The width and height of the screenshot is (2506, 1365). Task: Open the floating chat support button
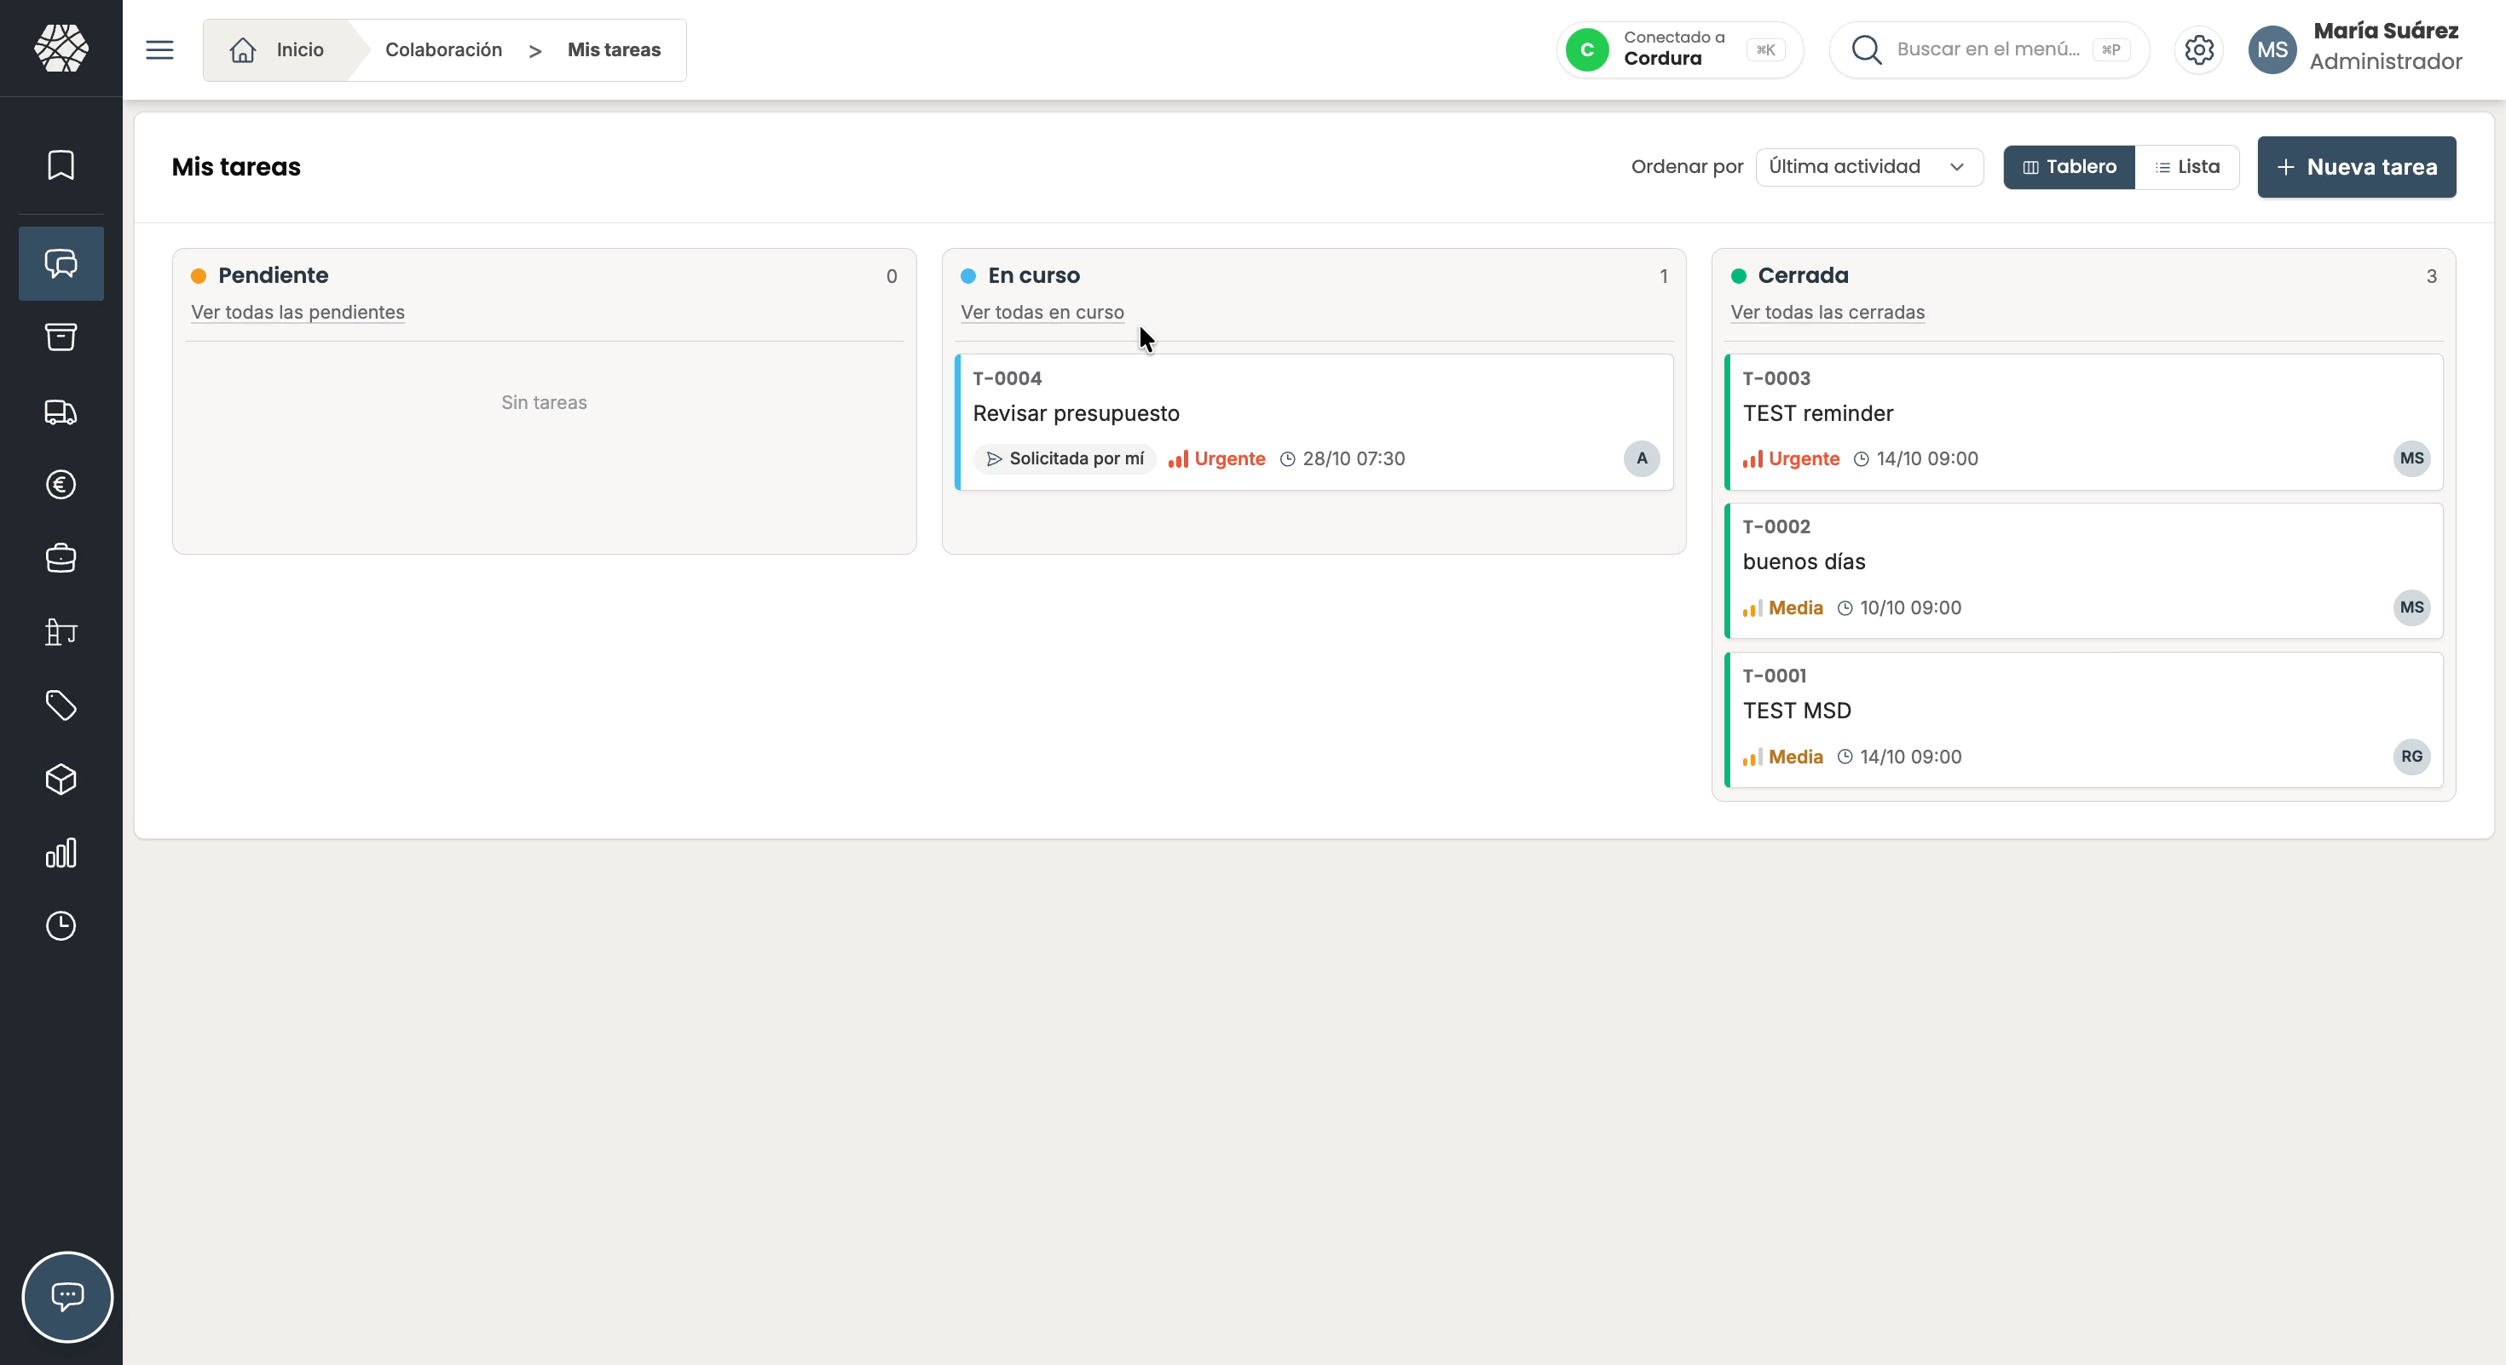pyautogui.click(x=67, y=1297)
